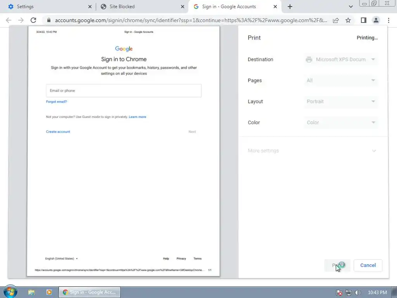Click the browser Back arrow
This screenshot has width=397, height=298.
click(x=9, y=20)
